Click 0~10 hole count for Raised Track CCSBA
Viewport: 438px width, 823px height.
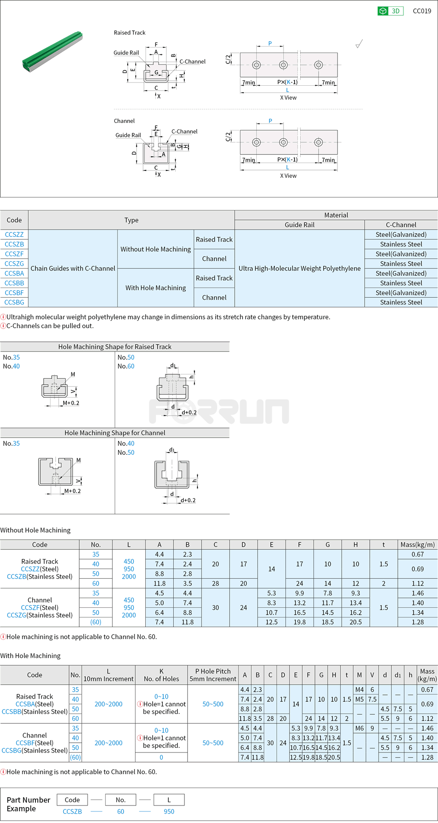click(x=161, y=697)
